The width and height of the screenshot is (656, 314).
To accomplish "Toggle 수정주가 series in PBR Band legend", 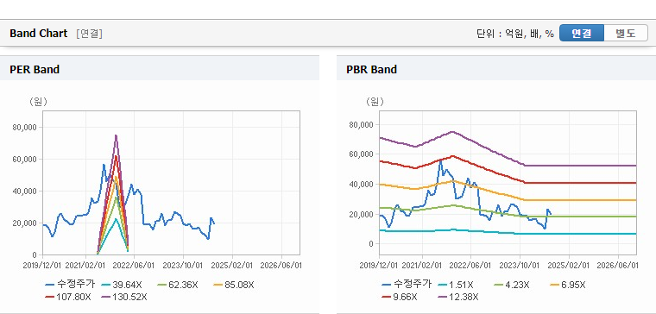I will 407,285.
